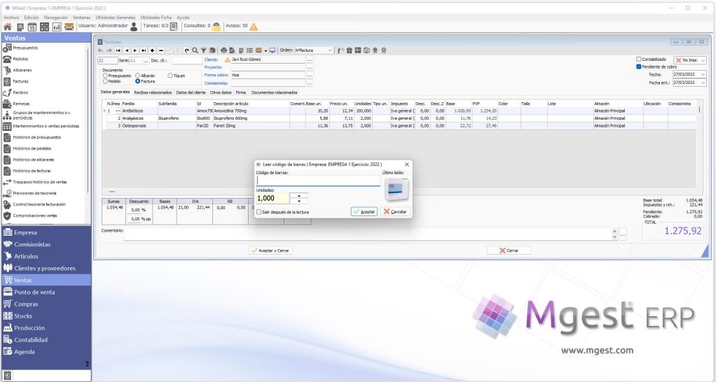This screenshot has height=382, width=716.
Task: Decrease Unidades with stepper down arrow
Action: pyautogui.click(x=299, y=201)
